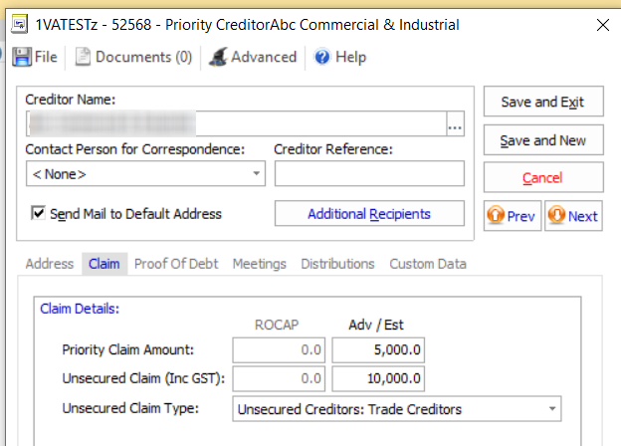This screenshot has height=446, width=621.
Task: Open the Documents (0) toolbar item
Action: (x=134, y=58)
